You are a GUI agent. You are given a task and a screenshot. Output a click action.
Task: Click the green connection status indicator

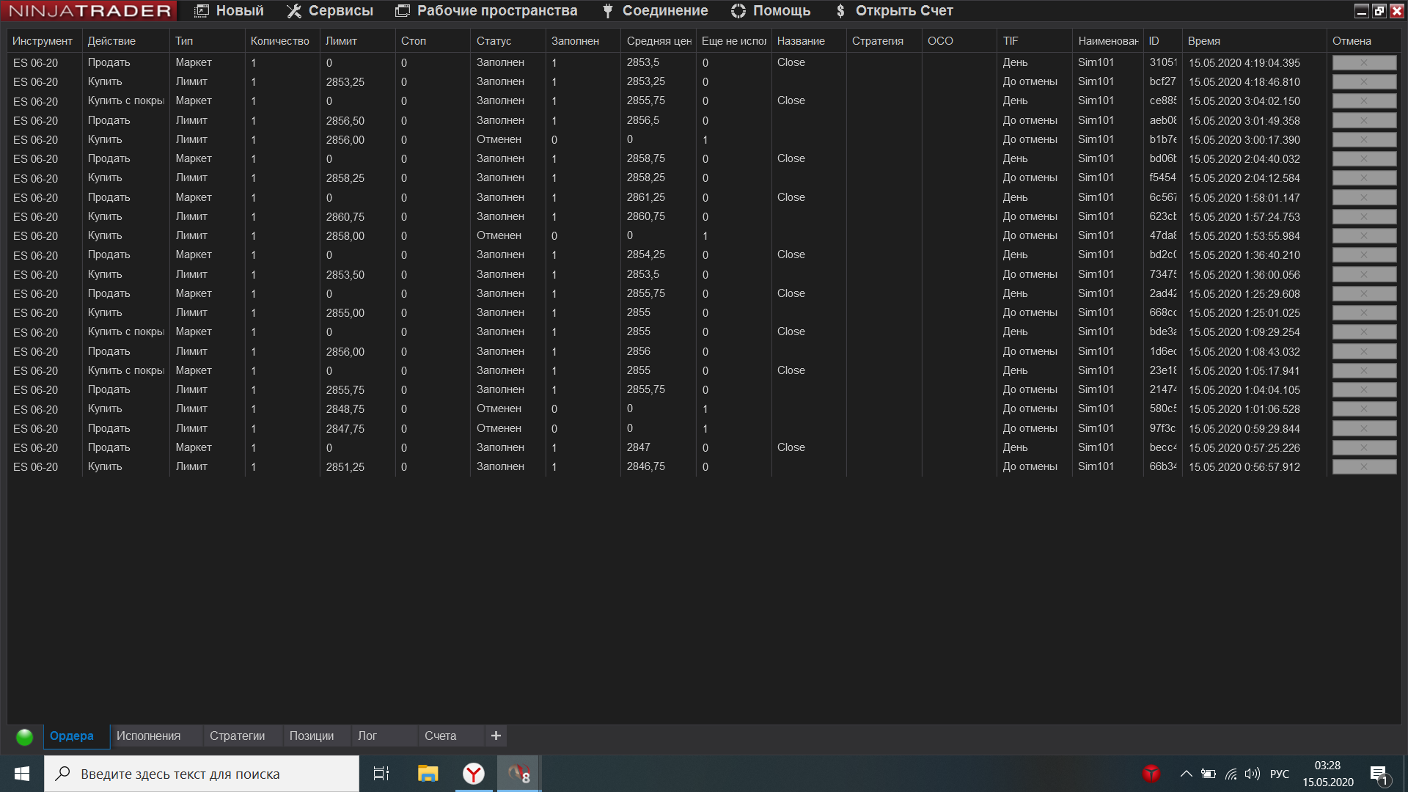tap(24, 737)
